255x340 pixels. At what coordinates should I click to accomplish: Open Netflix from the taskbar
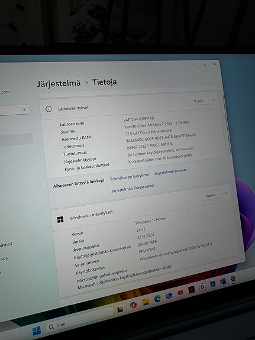[x=192, y=290]
